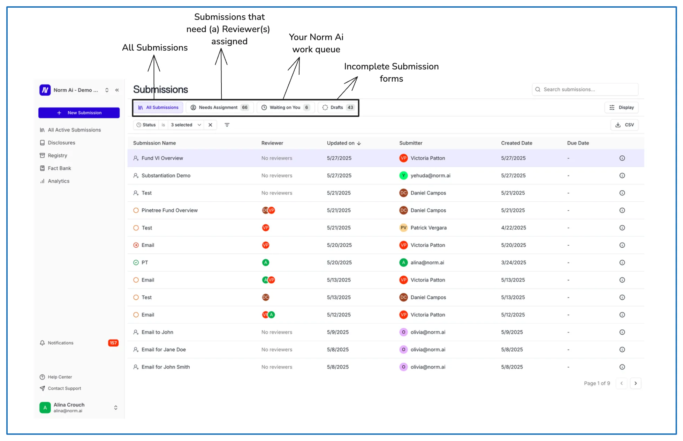Open info icon for Substantiation Demo

coord(622,175)
